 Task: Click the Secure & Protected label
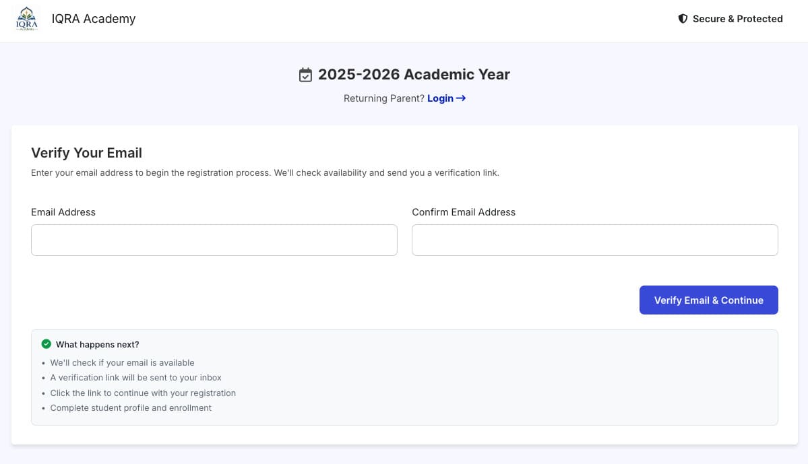coord(737,19)
